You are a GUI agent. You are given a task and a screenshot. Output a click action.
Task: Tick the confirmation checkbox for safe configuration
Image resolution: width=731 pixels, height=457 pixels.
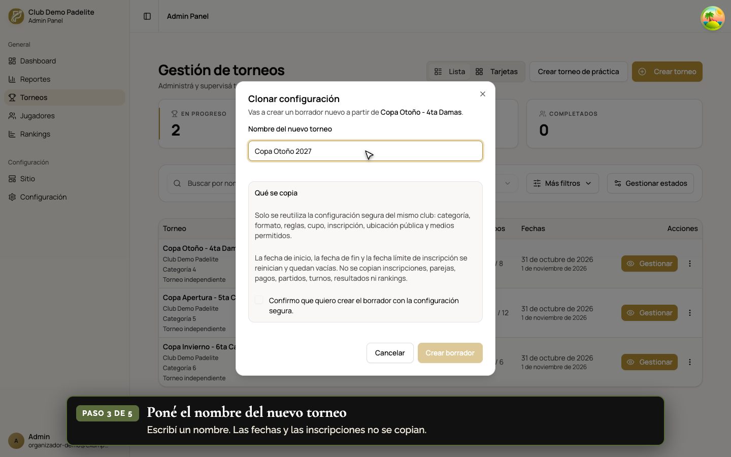(259, 300)
